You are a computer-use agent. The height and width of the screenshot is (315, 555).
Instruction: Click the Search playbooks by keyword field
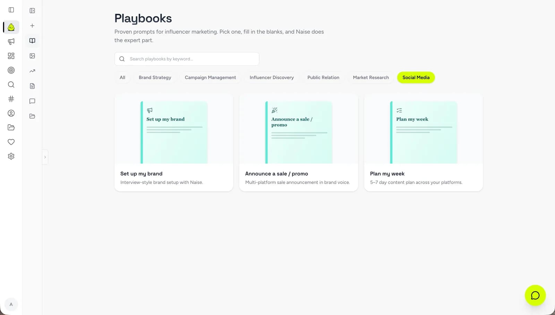pyautogui.click(x=187, y=59)
